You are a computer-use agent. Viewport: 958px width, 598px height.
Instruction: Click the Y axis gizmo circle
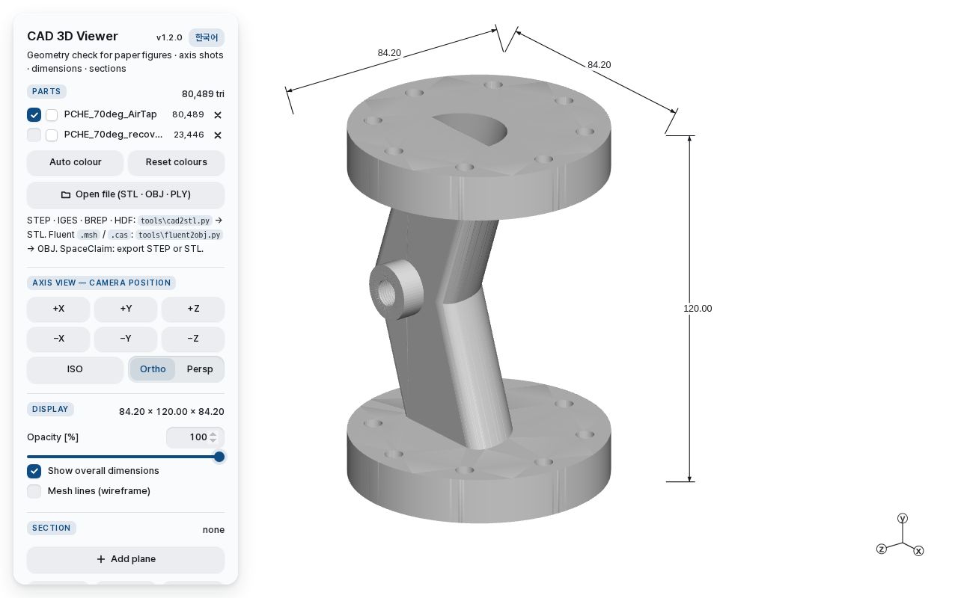coord(903,518)
